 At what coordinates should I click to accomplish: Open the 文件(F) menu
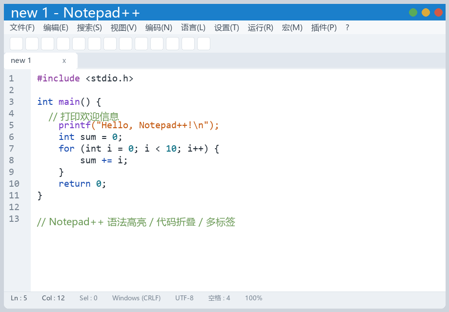pyautogui.click(x=22, y=28)
